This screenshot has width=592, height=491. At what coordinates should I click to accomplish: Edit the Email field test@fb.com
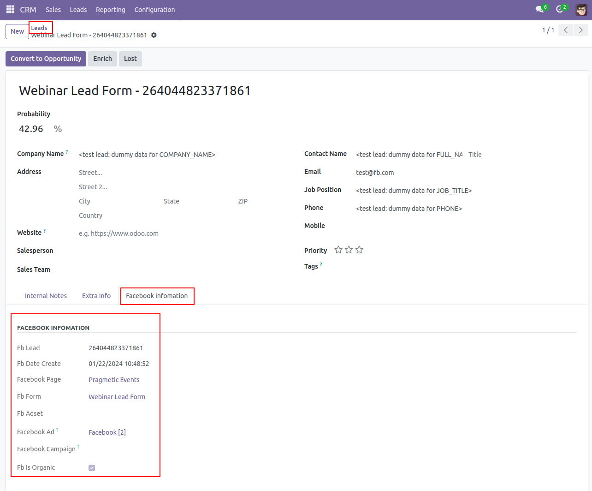tap(466, 173)
